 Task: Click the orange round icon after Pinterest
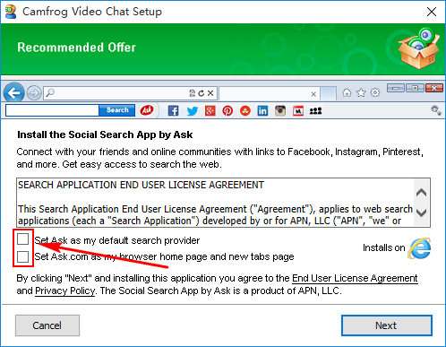[245, 111]
